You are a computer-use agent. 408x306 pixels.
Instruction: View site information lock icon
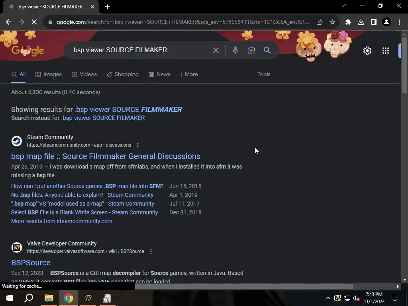click(50, 22)
